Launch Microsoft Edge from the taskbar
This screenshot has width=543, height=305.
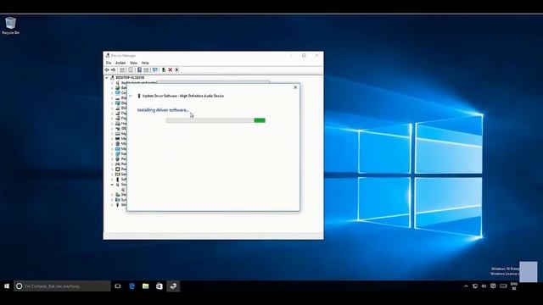coord(132,286)
